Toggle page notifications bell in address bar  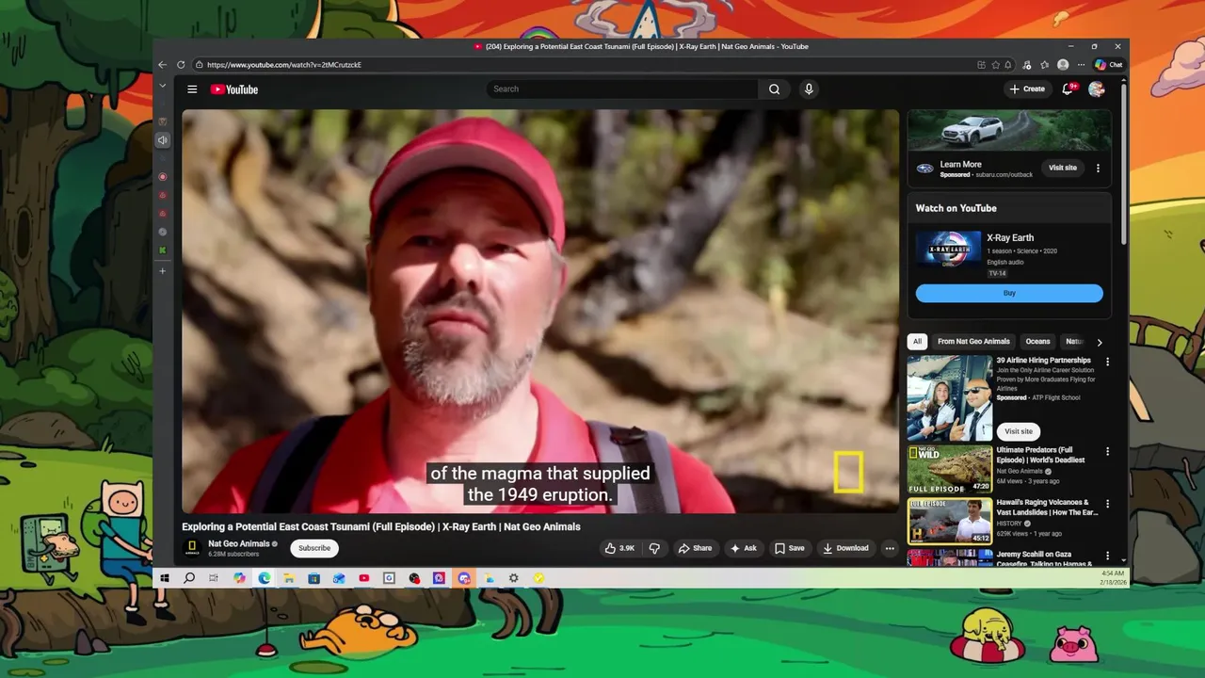pos(1008,65)
